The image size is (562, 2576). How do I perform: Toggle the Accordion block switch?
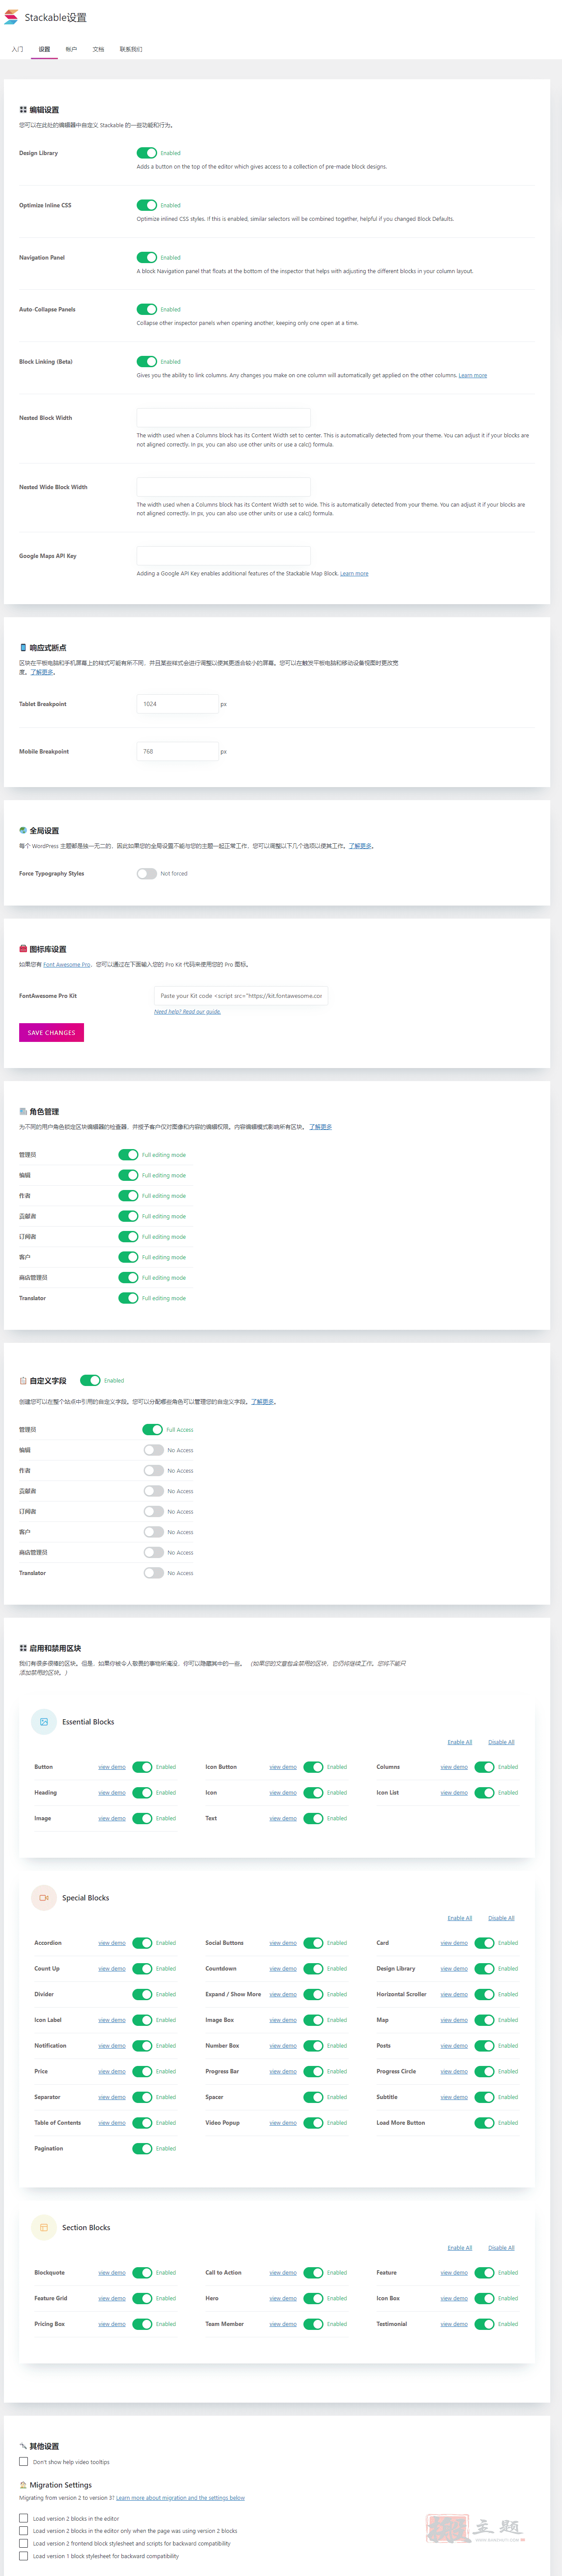(142, 1943)
